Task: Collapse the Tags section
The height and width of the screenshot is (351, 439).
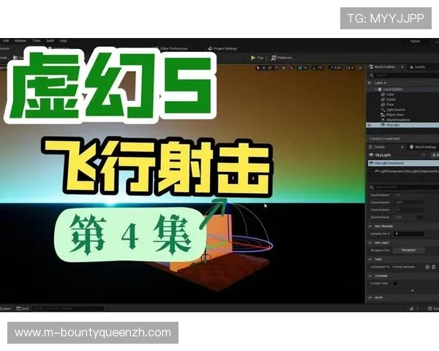Action: [x=369, y=260]
